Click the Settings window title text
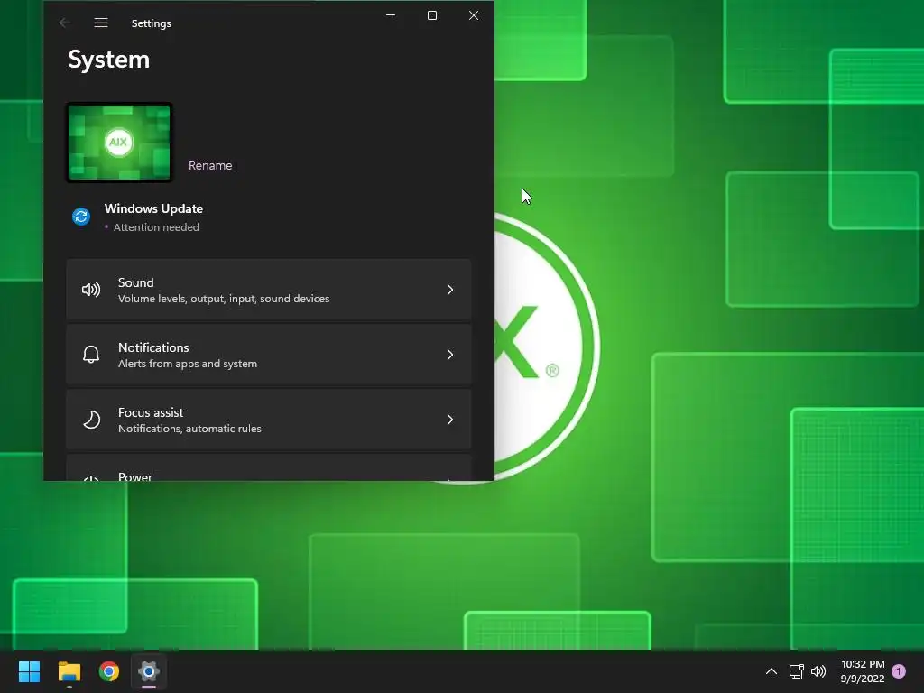The image size is (924, 693). click(152, 23)
